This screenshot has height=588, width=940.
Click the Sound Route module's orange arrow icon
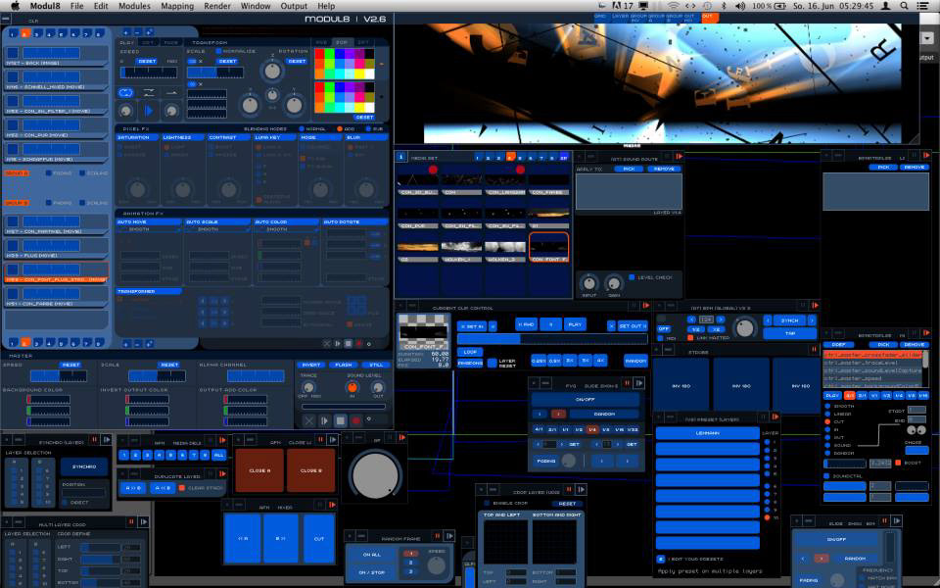pyautogui.click(x=679, y=157)
